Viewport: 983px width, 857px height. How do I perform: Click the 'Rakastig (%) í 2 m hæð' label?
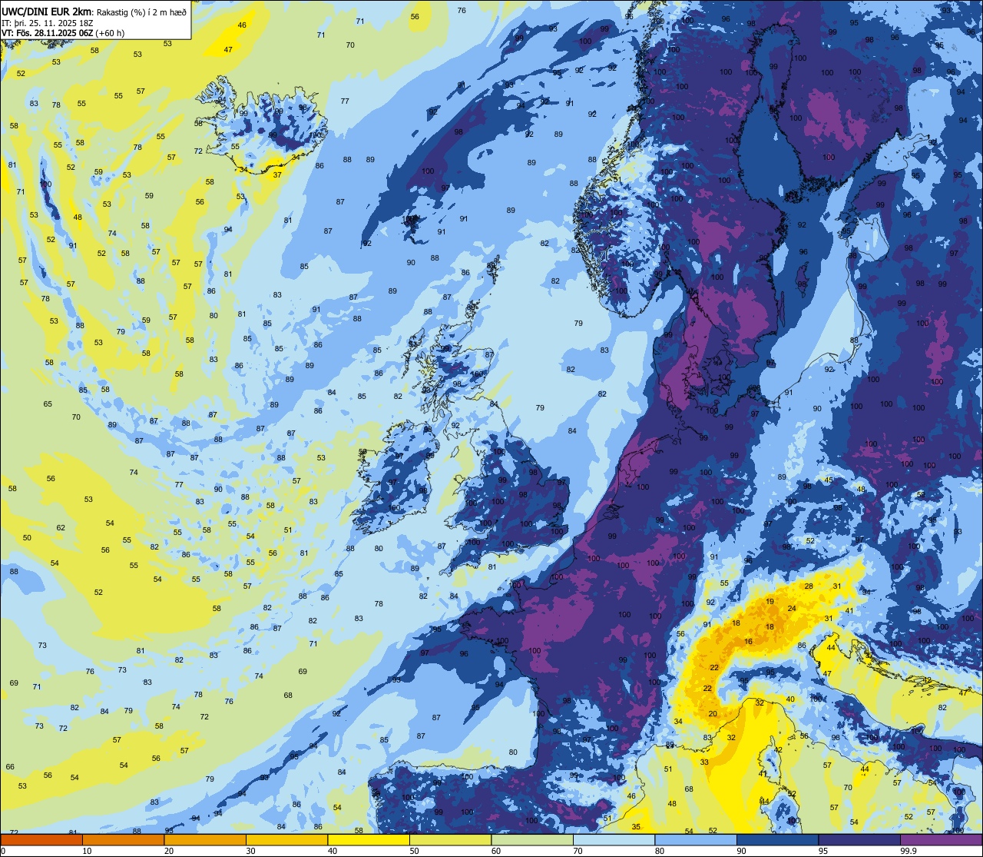click(x=141, y=12)
